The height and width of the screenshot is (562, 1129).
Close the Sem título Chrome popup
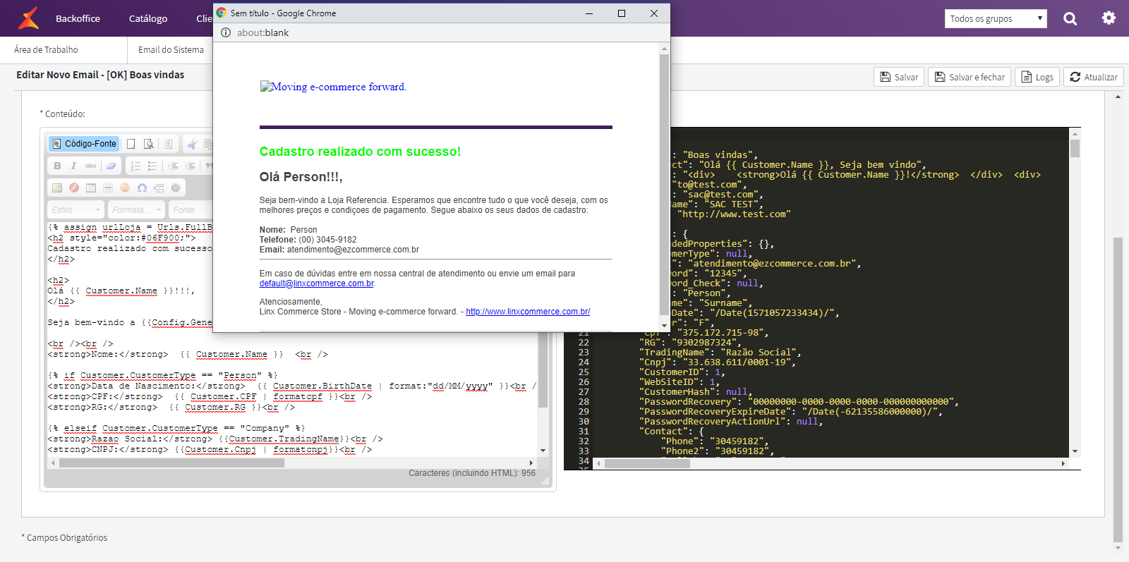click(654, 13)
